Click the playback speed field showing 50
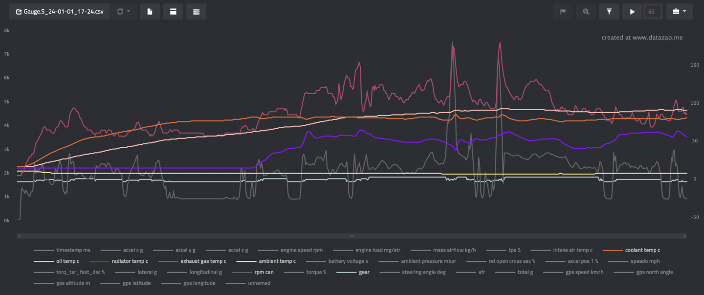The width and height of the screenshot is (704, 295). [651, 12]
